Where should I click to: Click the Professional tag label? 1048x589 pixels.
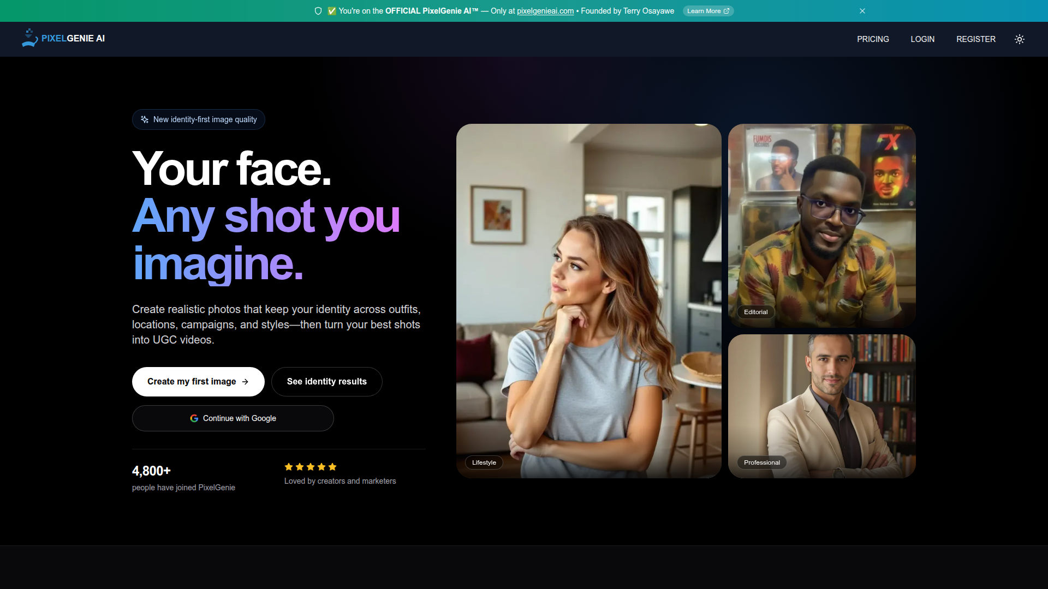pyautogui.click(x=762, y=462)
